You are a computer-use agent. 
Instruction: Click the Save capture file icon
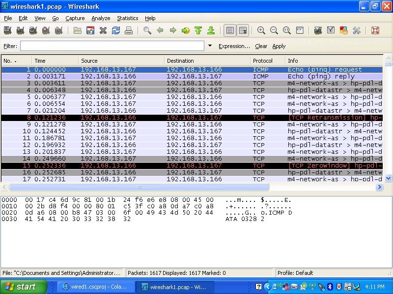[x=90, y=30]
